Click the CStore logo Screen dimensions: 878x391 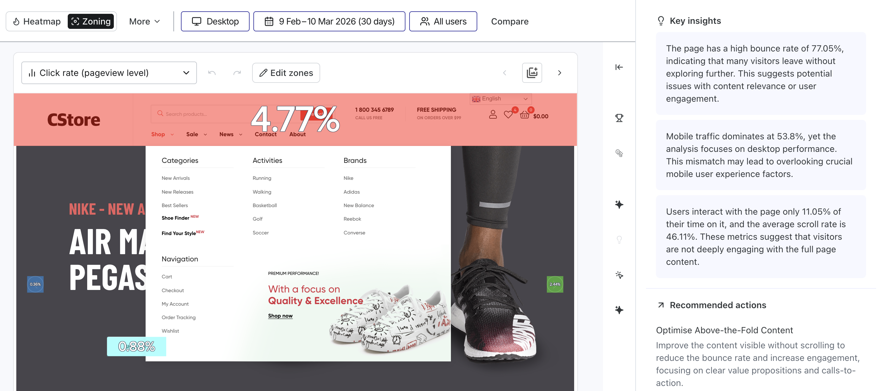click(x=74, y=120)
